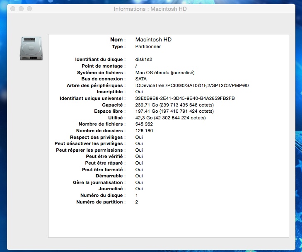Click the window title 'Informations : Macintosh HD'
Screen dimensions: 302x252
150,9
